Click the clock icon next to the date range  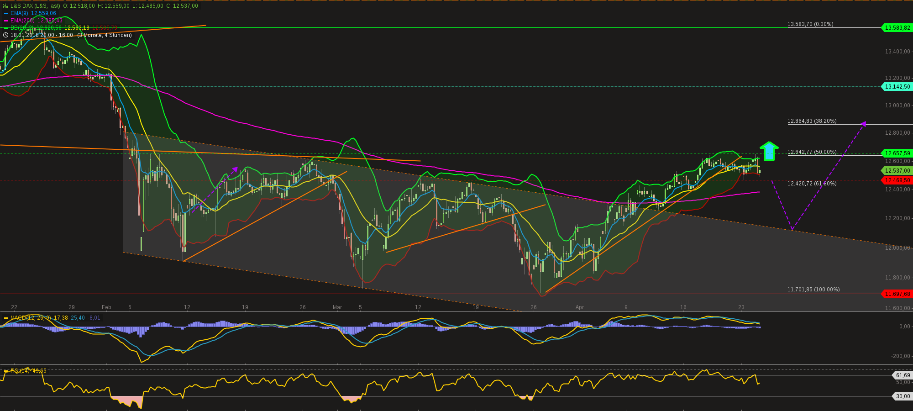(x=5, y=35)
